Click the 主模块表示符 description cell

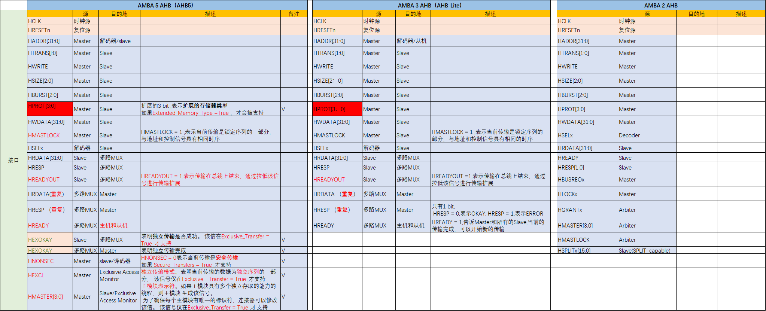210,296
